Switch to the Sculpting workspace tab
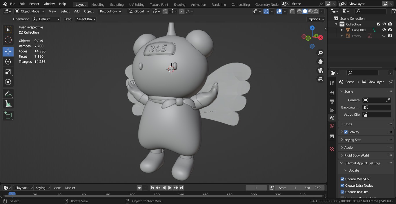This screenshot has width=396, height=204. pyautogui.click(x=117, y=4)
